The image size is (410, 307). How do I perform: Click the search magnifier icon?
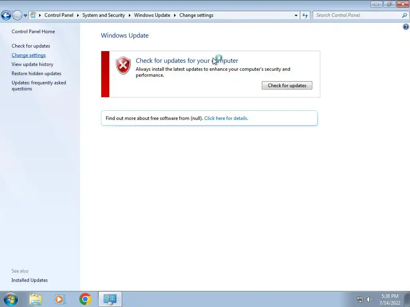404,15
